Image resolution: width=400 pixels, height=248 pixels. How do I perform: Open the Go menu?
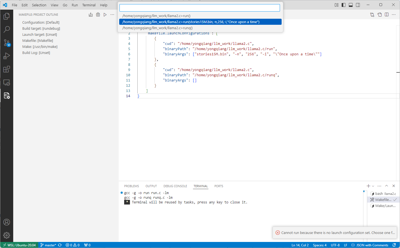click(65, 5)
